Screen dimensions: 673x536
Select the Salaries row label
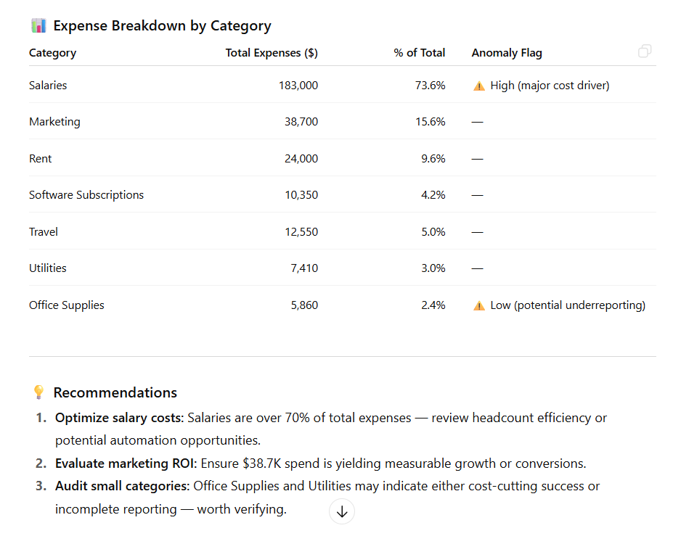point(48,85)
